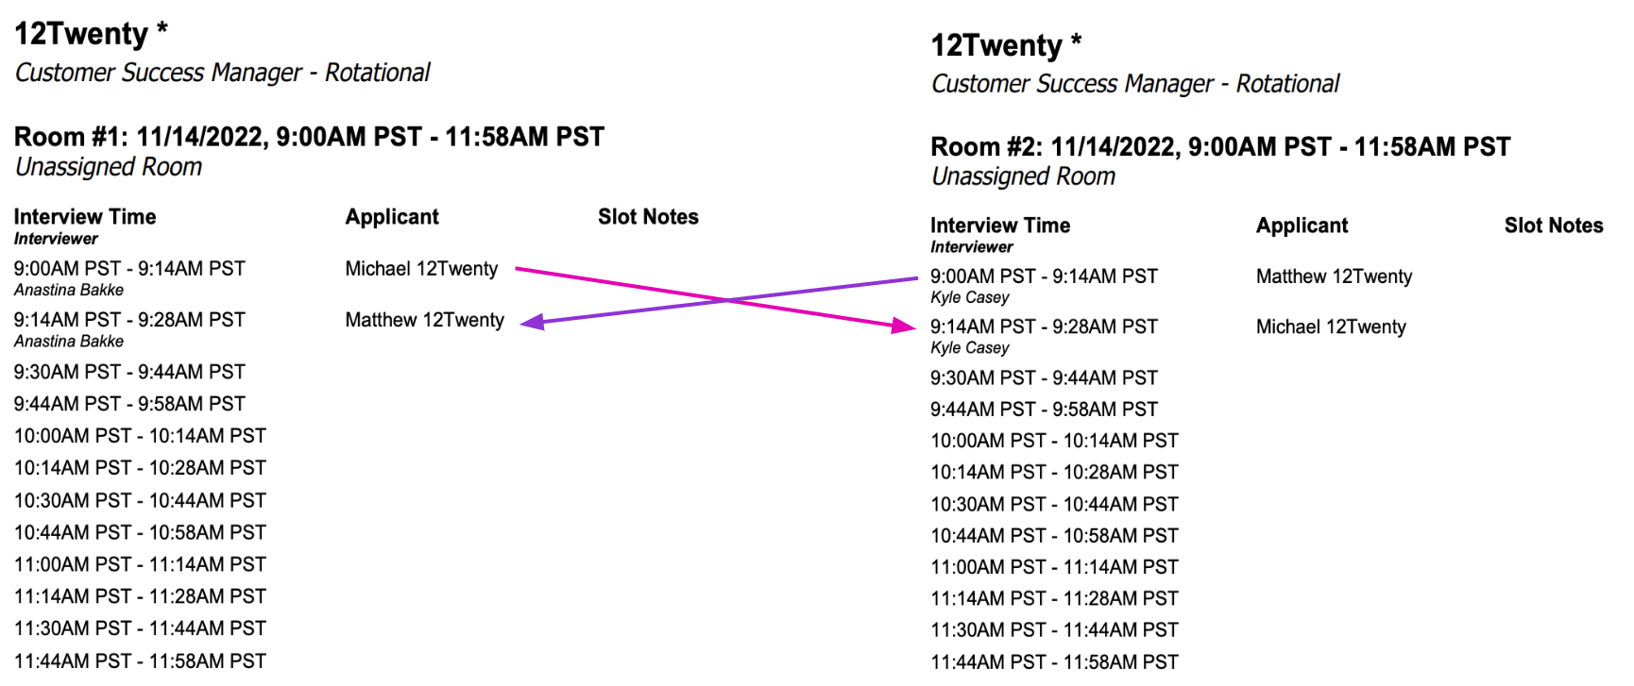This screenshot has height=686, width=1634.
Task: Click the Applicant header in Room #2
Action: click(1302, 226)
